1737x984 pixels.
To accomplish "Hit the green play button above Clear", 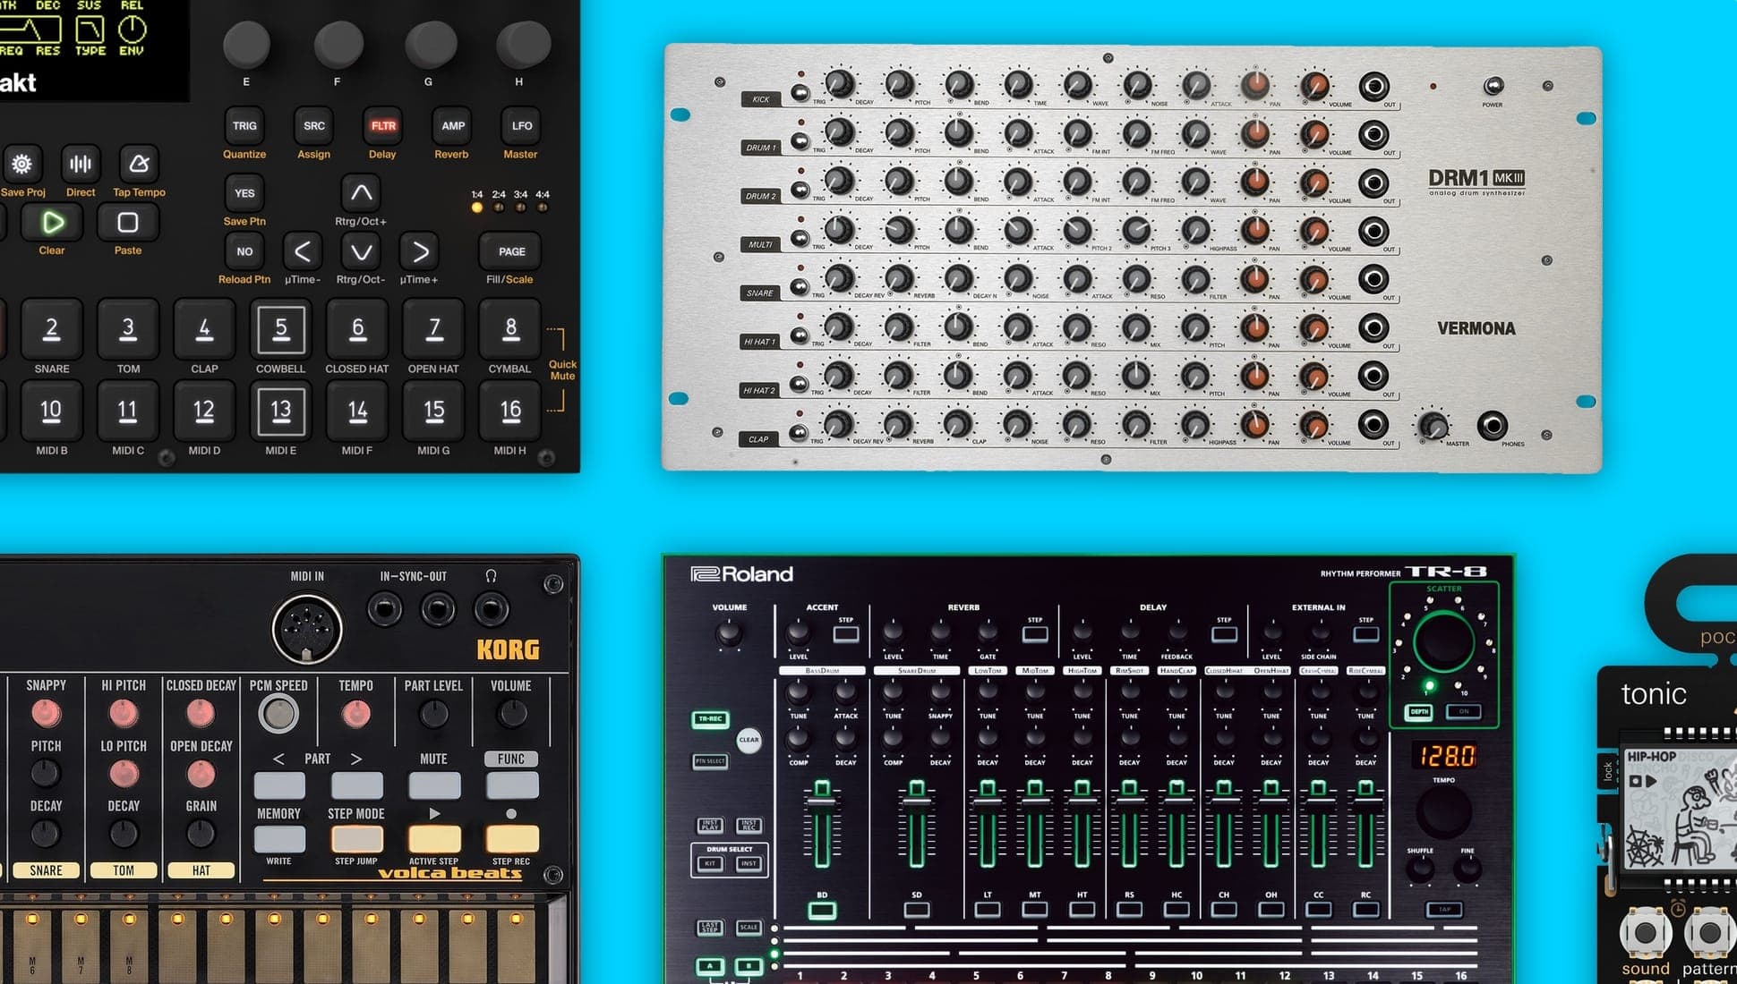I will [52, 222].
